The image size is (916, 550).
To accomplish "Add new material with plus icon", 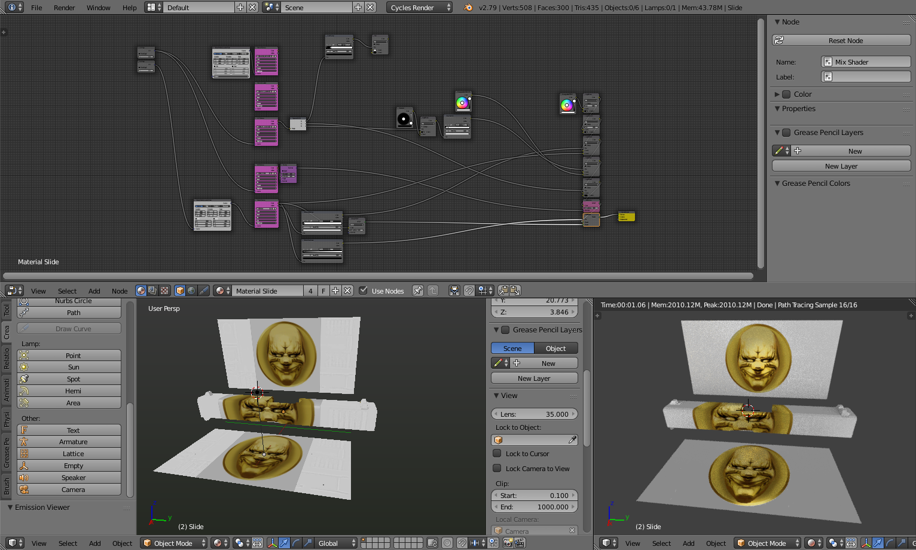I will click(x=335, y=291).
